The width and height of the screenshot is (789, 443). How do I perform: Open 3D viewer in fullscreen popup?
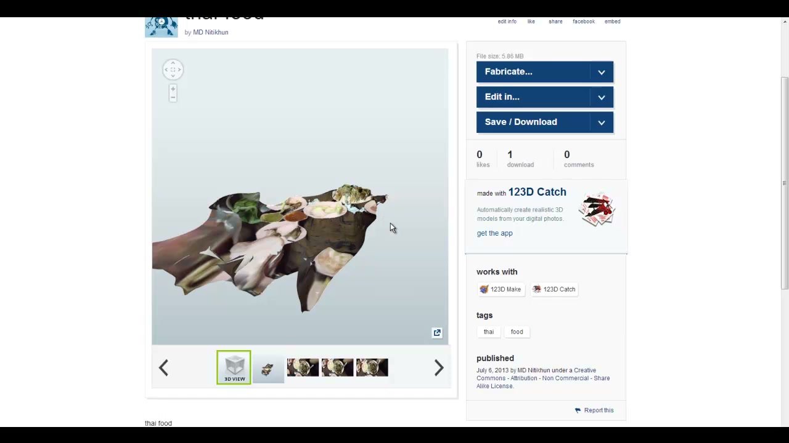pos(437,333)
